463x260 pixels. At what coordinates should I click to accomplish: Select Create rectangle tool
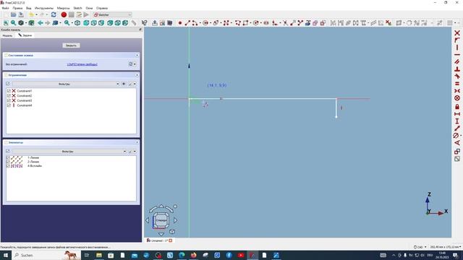point(245,22)
